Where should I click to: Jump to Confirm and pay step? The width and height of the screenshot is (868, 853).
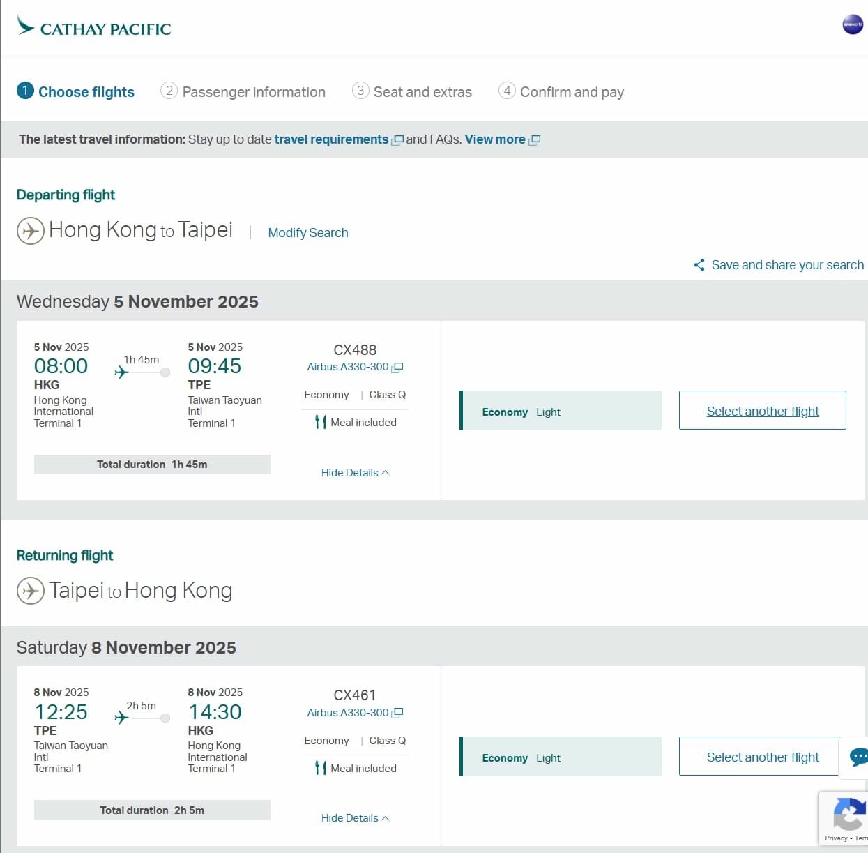561,92
